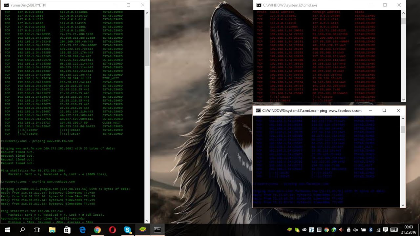This screenshot has height=236, width=420.
Task: Click 91.190.216.66:12350 in the green window
Action: point(77,38)
